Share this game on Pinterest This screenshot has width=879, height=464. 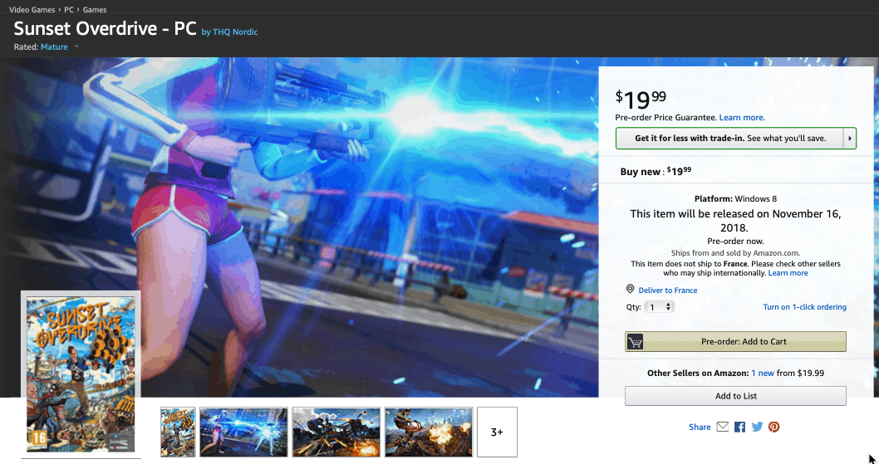click(774, 427)
